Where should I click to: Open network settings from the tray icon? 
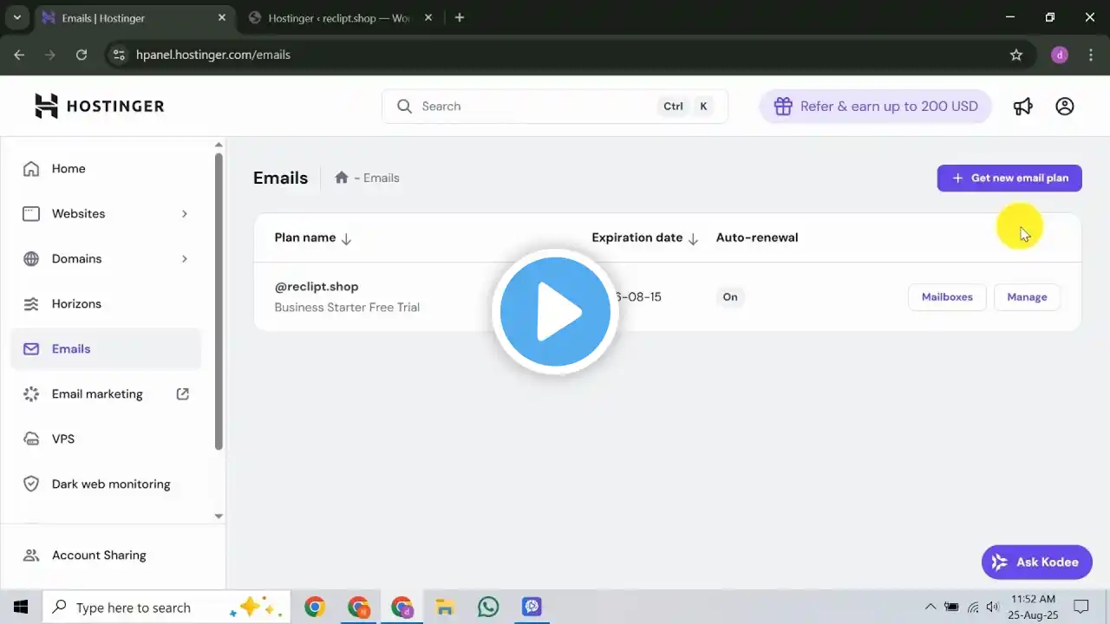click(973, 607)
